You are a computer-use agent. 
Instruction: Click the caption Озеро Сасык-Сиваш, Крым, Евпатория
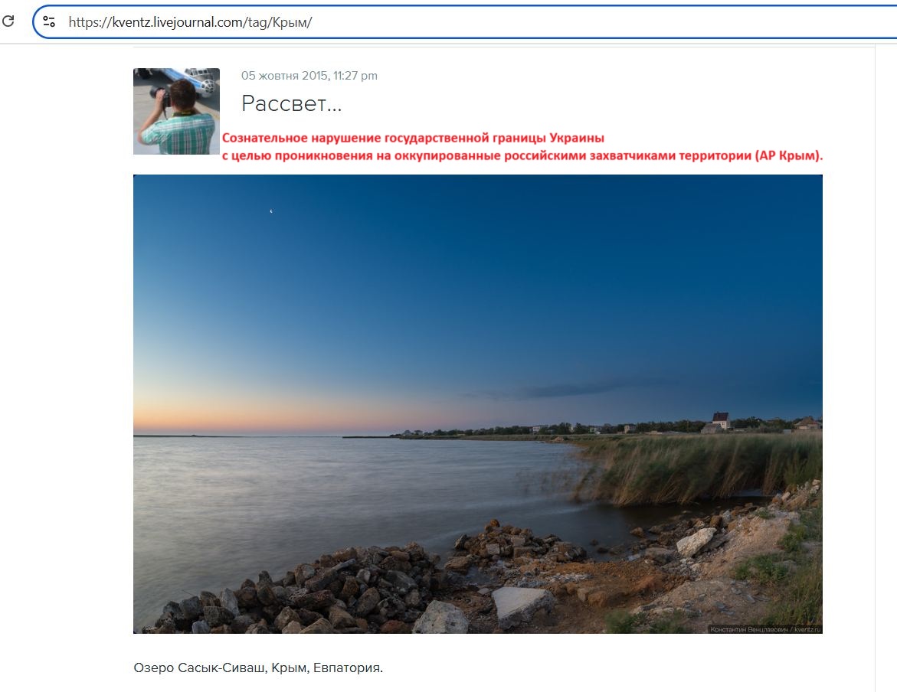click(x=258, y=668)
